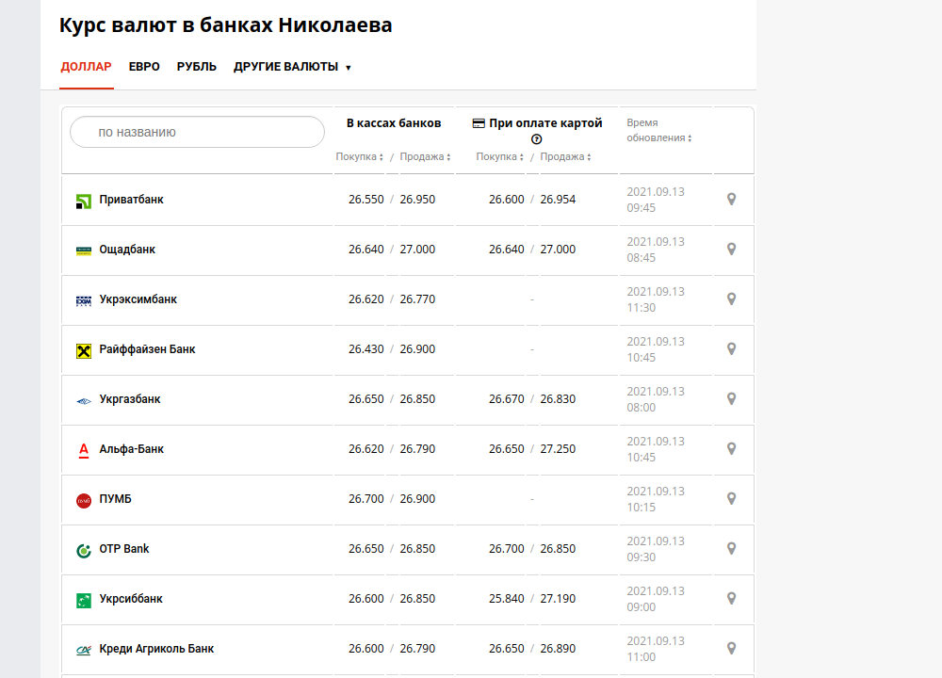Click the В кассах банков column header
Viewport: 942px width, 678px height.
[x=394, y=123]
